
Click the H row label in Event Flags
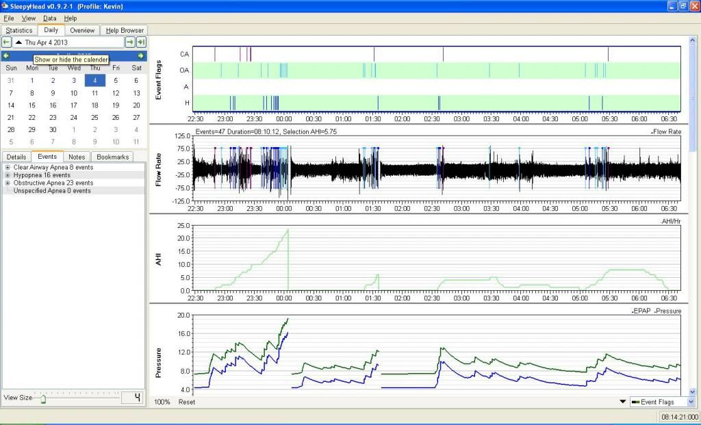(187, 103)
